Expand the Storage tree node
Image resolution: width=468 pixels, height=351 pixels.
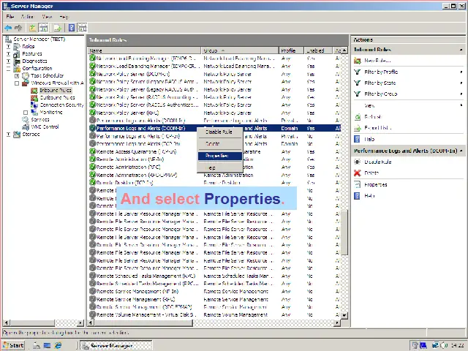(8, 135)
